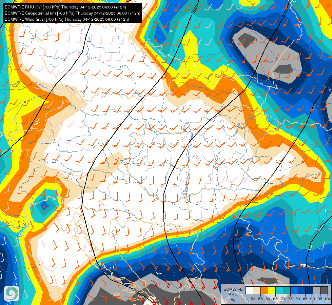Viewport: 332px width, 305px height.
Task: Click the '%' unit in the legend
Action: [233, 300]
